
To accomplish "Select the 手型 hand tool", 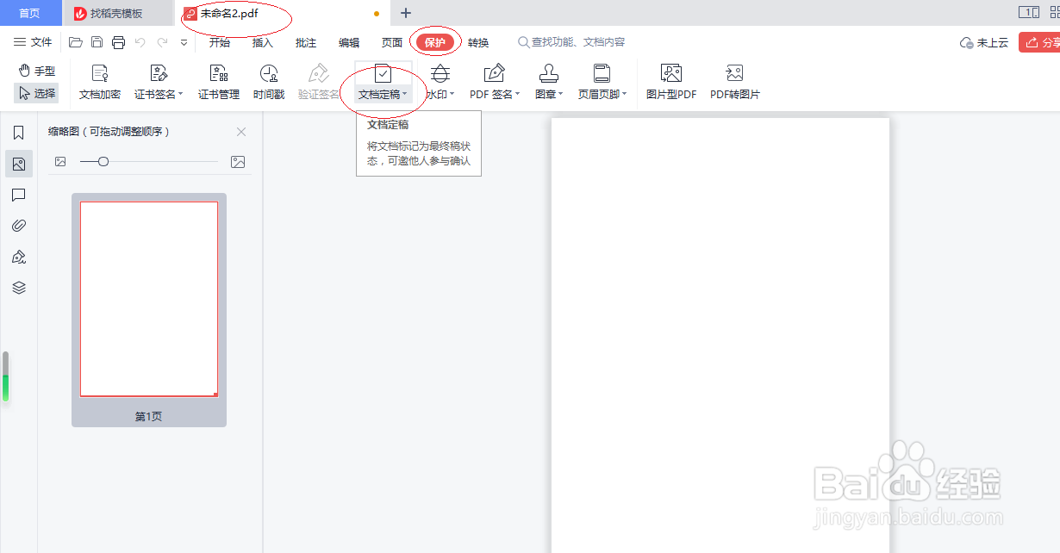I will 37,71.
